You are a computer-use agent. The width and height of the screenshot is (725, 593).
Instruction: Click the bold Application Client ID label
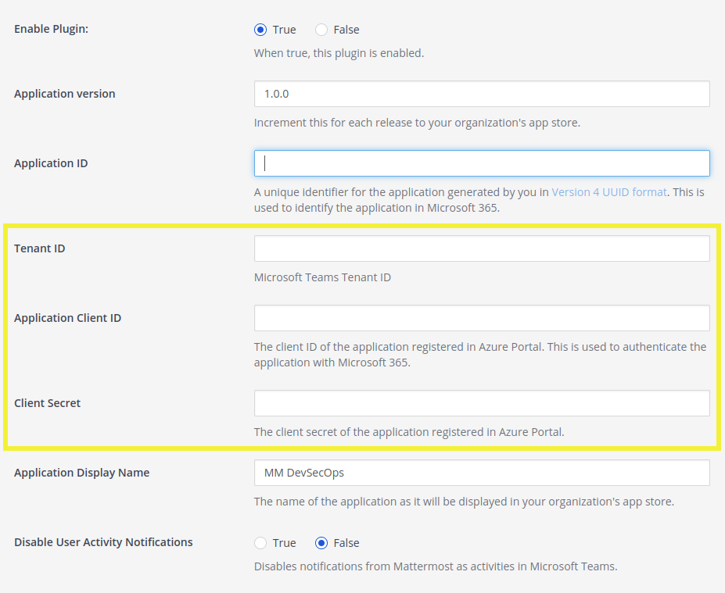67,318
